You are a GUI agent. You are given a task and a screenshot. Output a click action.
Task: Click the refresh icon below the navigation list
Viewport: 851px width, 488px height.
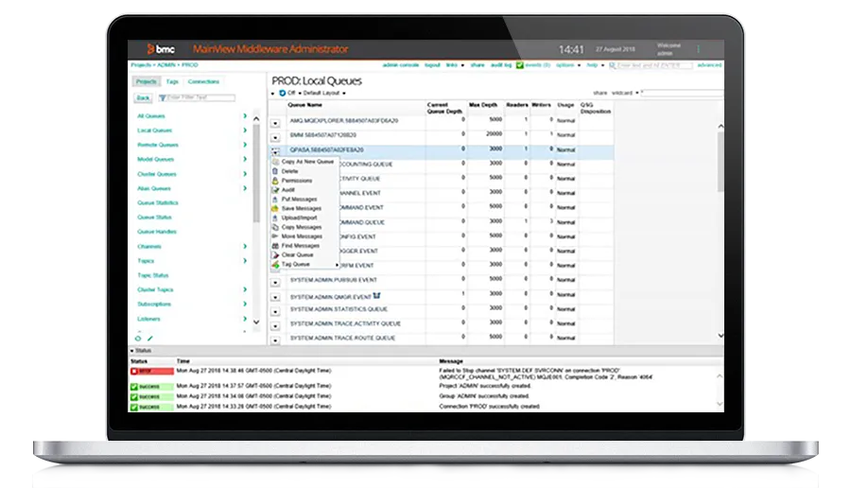(138, 339)
